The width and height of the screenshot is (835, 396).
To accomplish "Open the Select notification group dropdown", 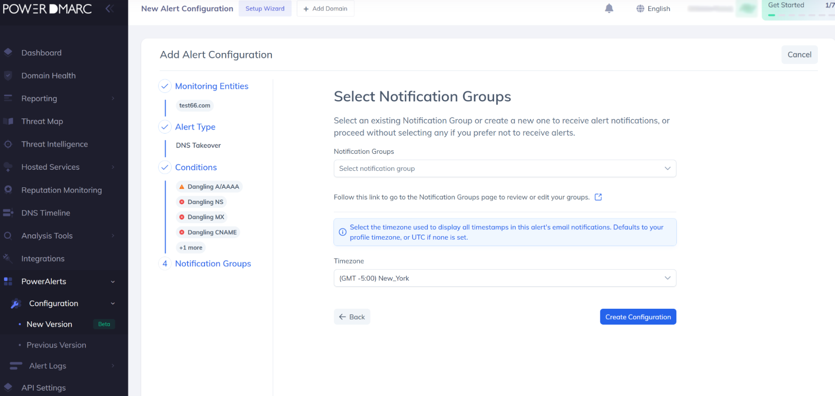I will 505,169.
